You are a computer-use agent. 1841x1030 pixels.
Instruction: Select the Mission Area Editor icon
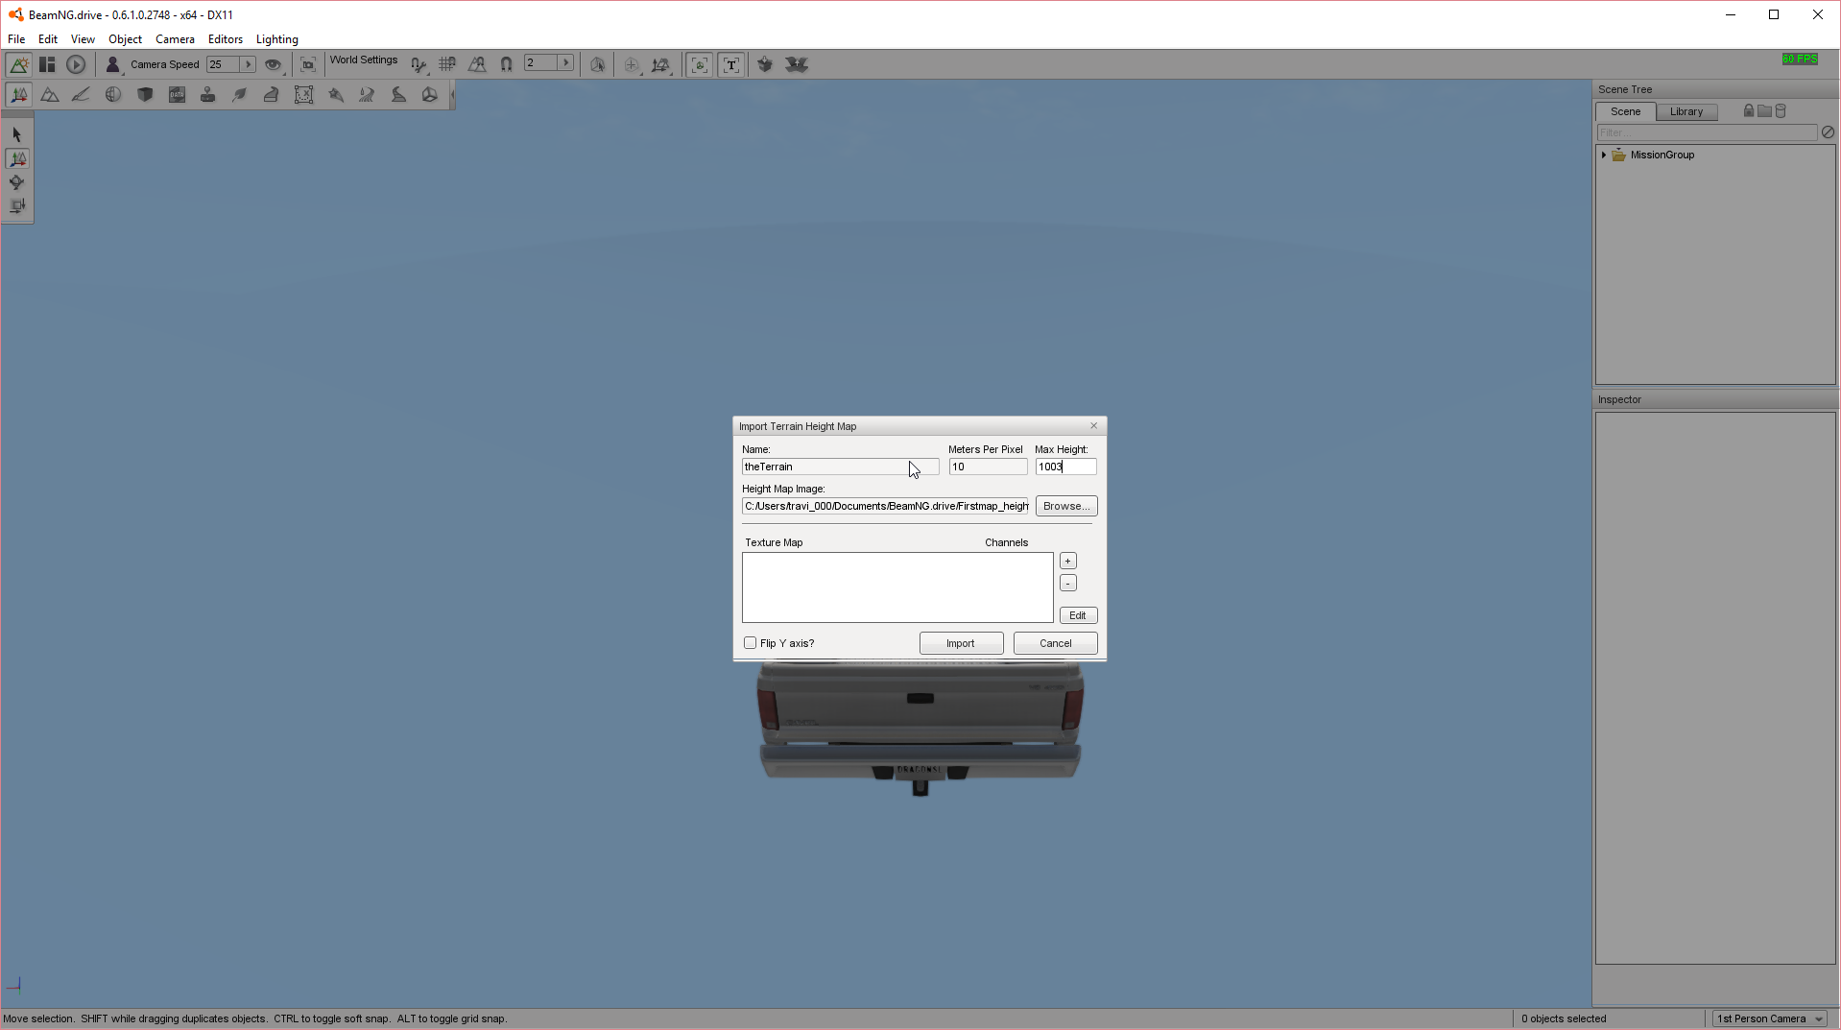303,95
